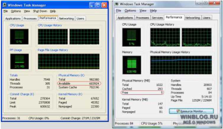Open File menu in XP Task Manager
Screen dimensions: 223x129
point(6,11)
